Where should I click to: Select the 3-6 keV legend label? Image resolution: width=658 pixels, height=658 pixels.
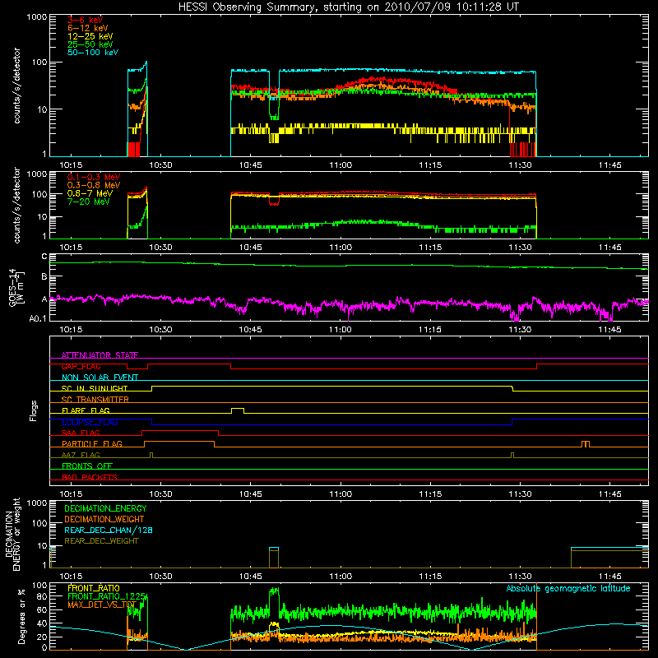click(86, 20)
